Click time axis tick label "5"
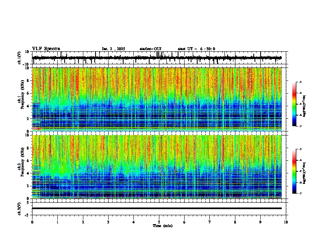 (159, 222)
